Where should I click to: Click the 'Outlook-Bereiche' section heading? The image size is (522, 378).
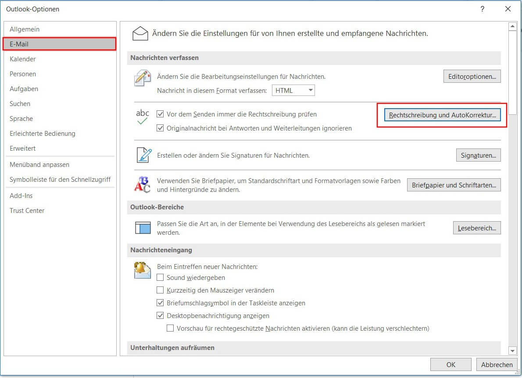point(157,207)
